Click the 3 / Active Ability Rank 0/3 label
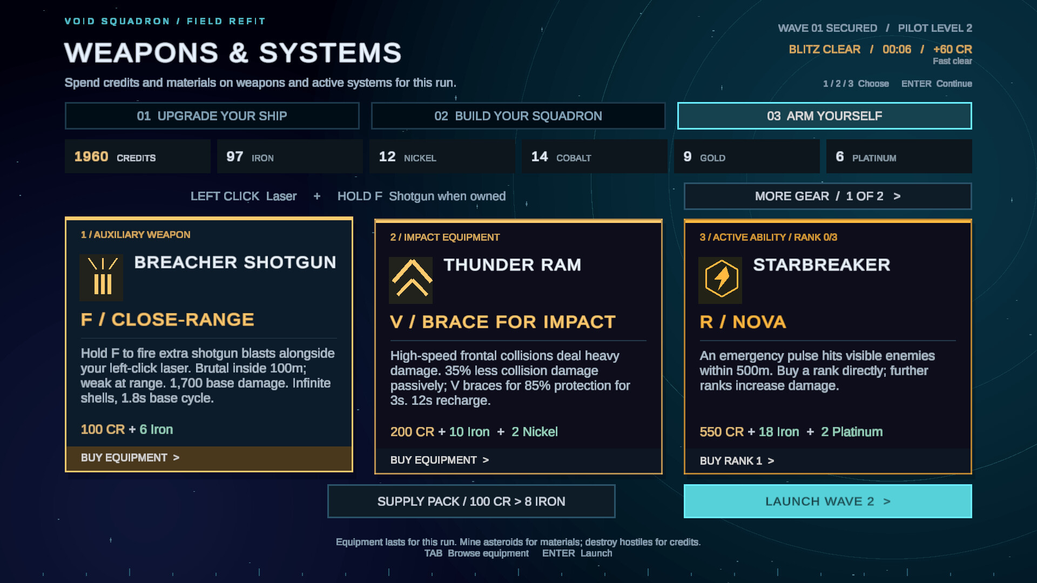This screenshot has width=1037, height=583. [768, 238]
